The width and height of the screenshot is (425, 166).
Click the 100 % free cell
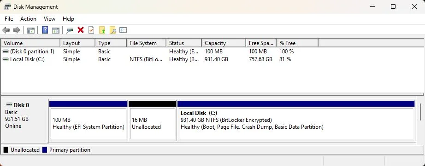(286, 52)
